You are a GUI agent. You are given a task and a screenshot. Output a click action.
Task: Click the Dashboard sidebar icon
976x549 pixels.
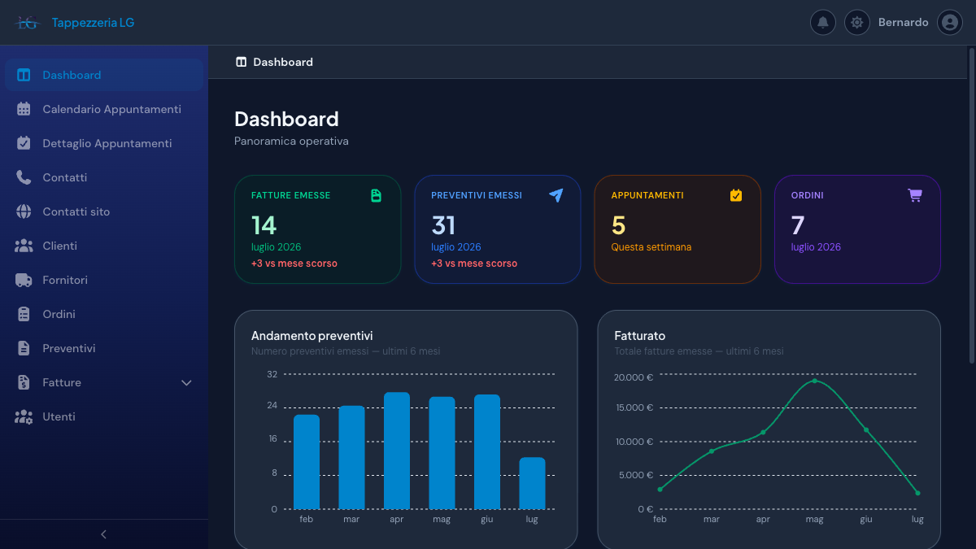[x=24, y=75]
